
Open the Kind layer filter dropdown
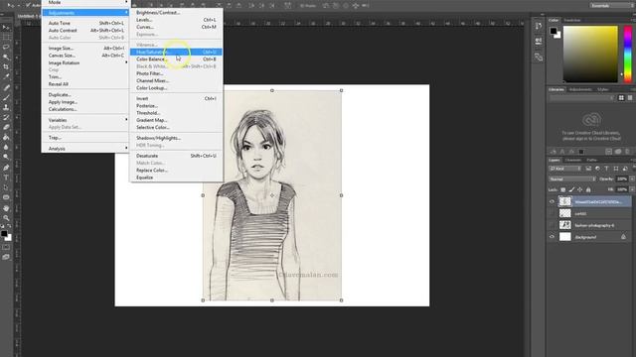click(x=564, y=169)
